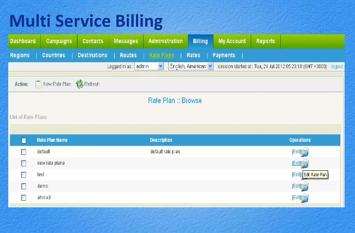Viewport: 355px width, 233px height.
Task: Click the edit pencil icon for new rate plane
Action: 305,164
